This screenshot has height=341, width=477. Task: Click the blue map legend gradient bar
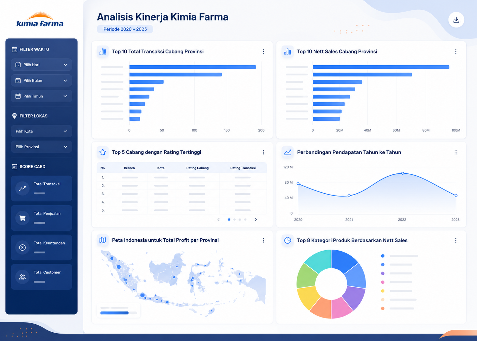pos(114,313)
